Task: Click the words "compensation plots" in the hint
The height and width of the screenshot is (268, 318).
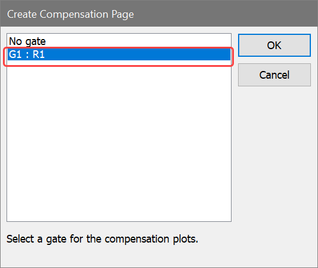Action: [151, 239]
